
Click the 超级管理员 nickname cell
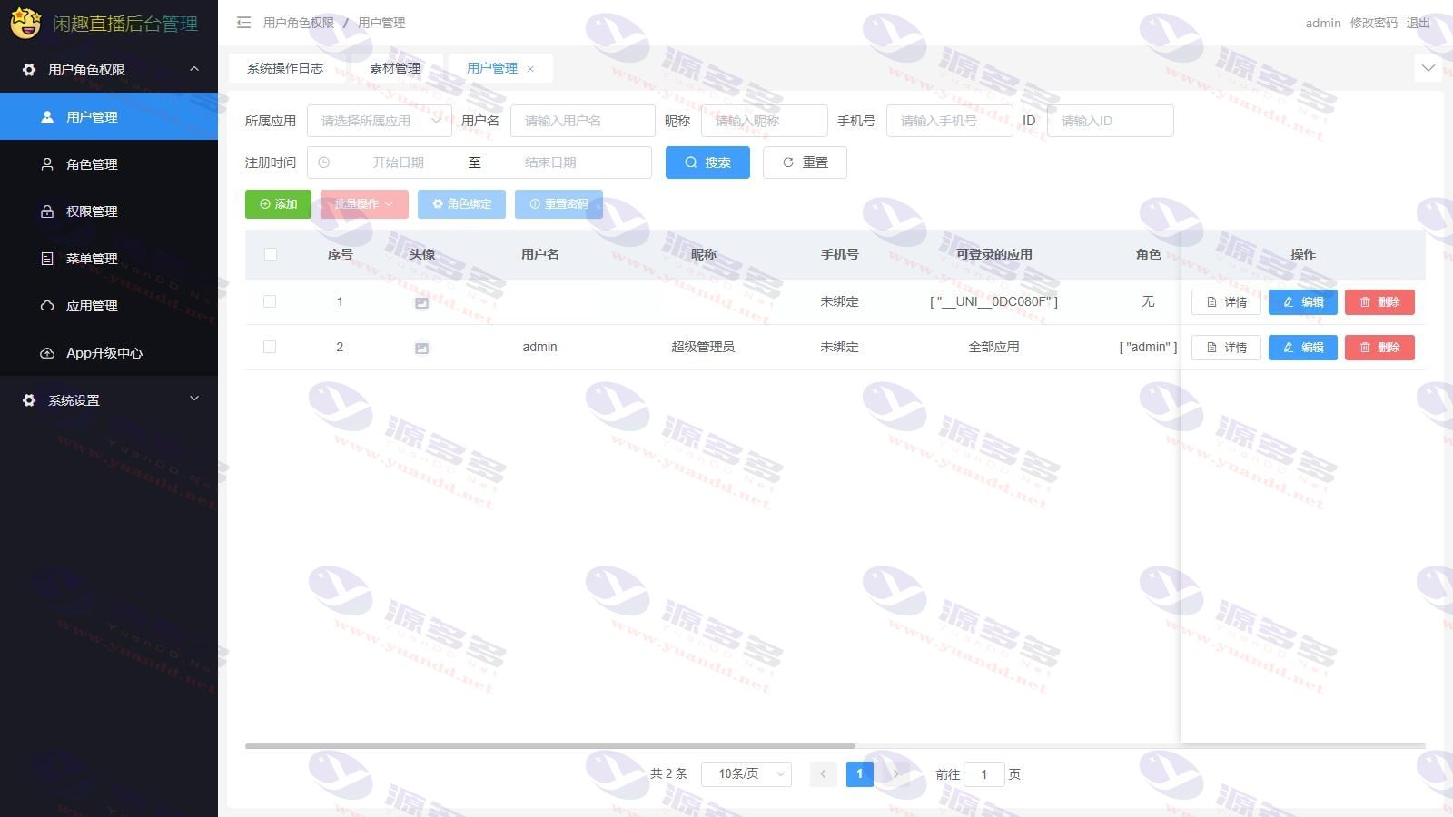pyautogui.click(x=703, y=347)
